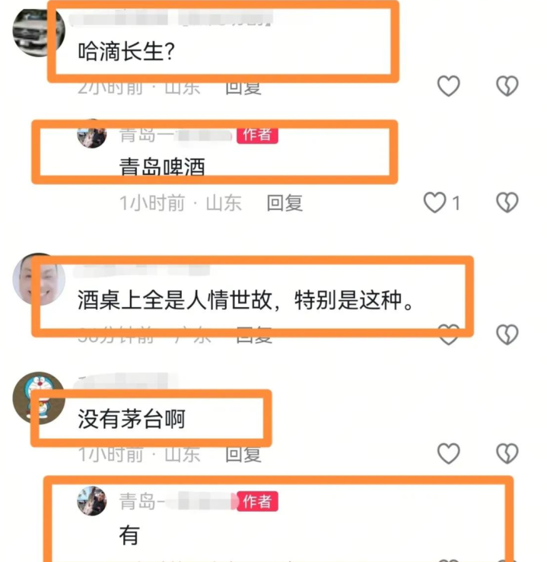
Task: Dislike the '哈滴长生?' comment with broken heart
Action: pos(507,85)
